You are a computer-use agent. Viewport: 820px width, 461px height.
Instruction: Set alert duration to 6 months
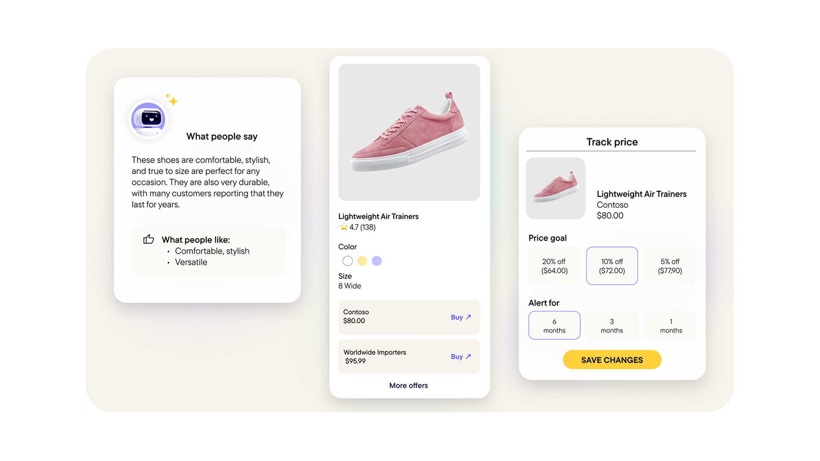(x=554, y=326)
